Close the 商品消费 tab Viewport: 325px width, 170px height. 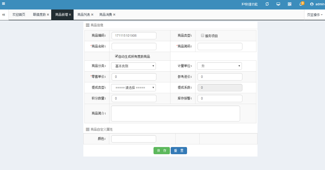point(114,15)
